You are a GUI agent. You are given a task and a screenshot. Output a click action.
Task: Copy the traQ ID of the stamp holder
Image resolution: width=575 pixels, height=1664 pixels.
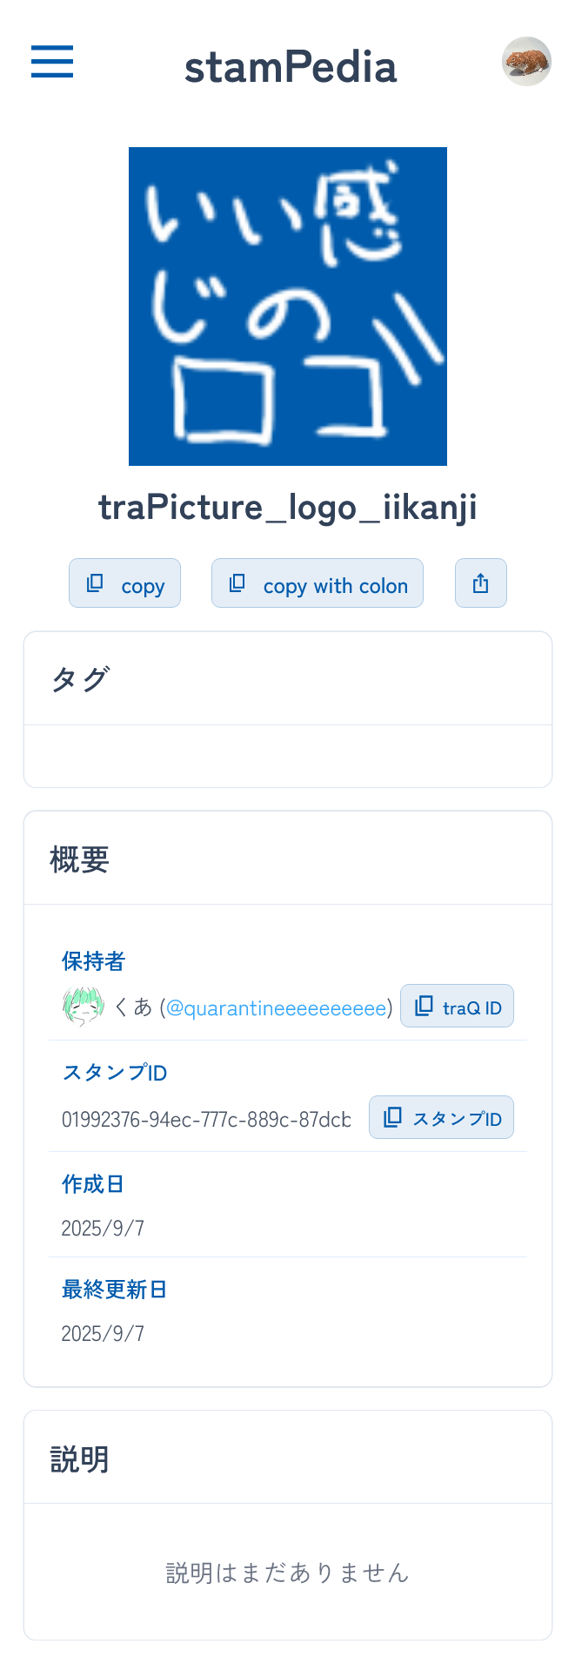click(458, 1006)
